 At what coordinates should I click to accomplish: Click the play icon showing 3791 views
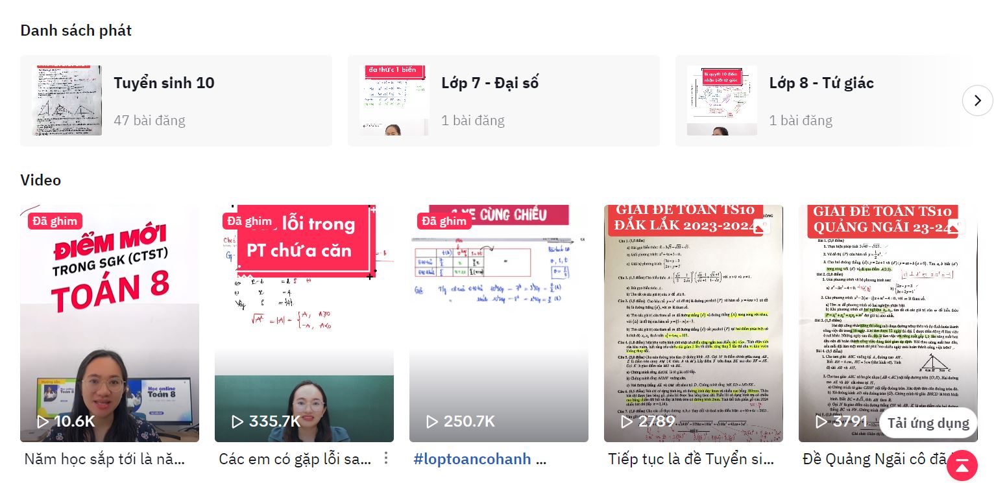[x=821, y=421]
